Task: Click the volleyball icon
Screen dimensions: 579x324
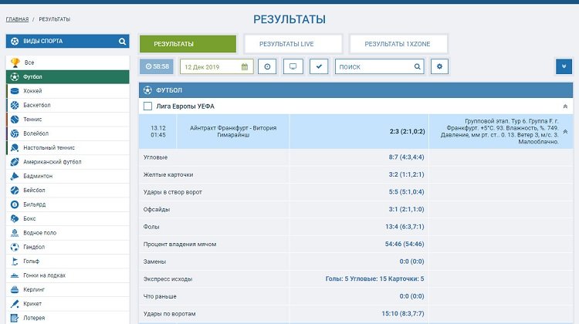Action: click(x=15, y=133)
